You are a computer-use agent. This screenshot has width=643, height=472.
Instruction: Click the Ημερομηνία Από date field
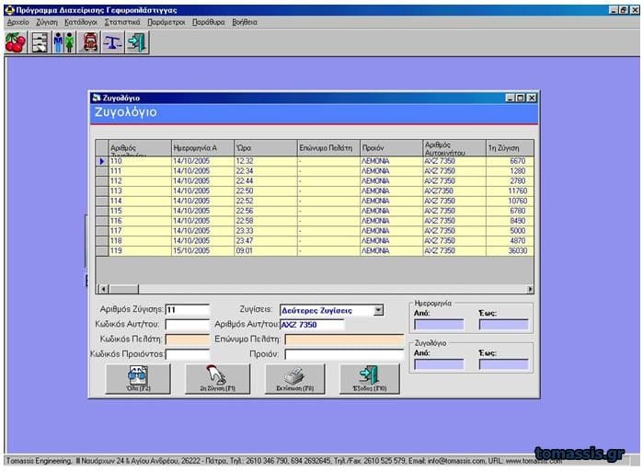[439, 324]
